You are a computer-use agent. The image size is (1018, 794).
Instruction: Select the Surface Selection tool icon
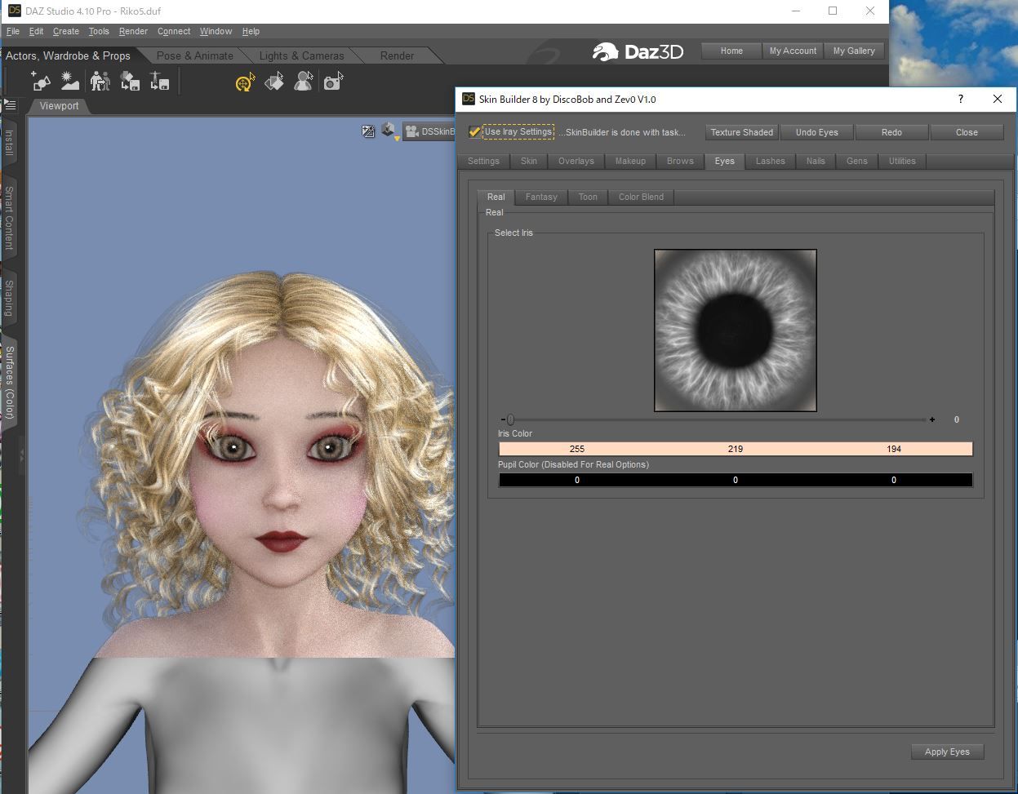pos(274,82)
